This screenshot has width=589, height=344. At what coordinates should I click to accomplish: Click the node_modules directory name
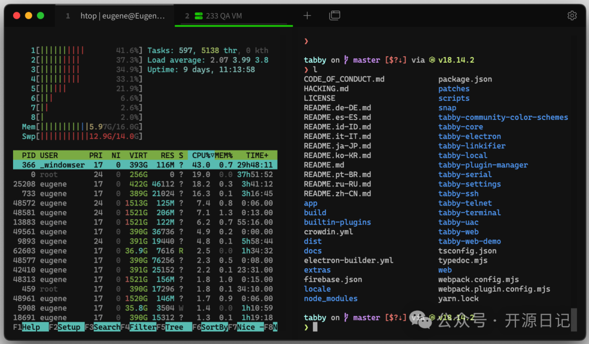[x=330, y=299]
